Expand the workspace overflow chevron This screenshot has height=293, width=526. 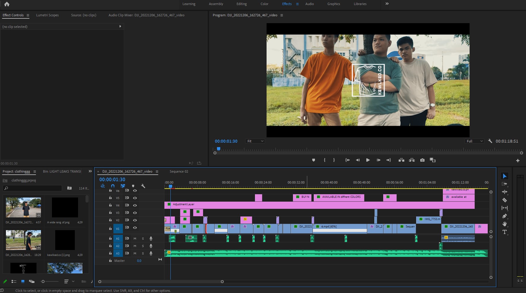tap(387, 4)
